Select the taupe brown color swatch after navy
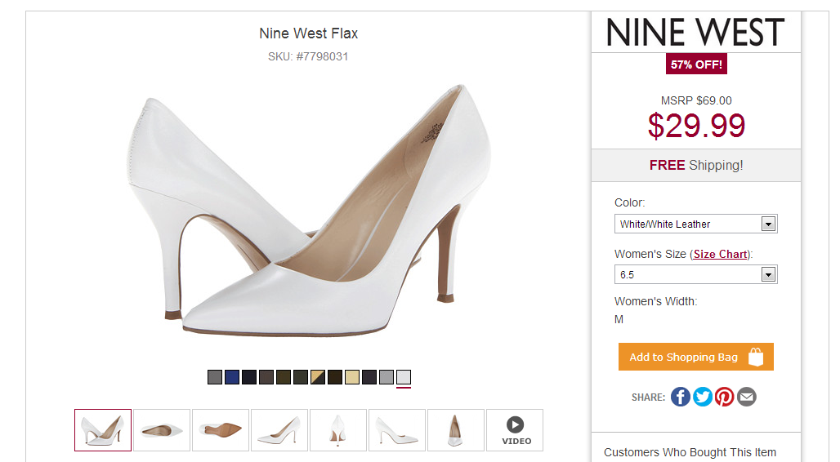Image resolution: width=840 pixels, height=462 pixels. pos(266,377)
